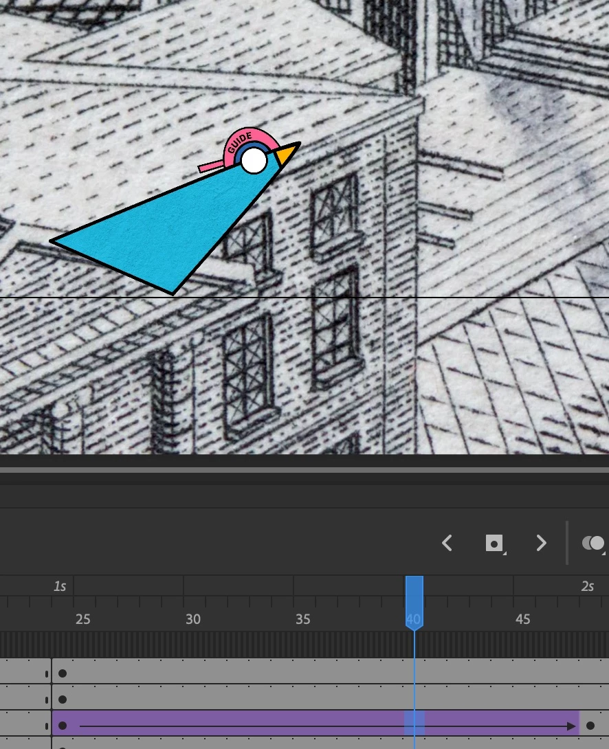
Task: Click the horizontal scrollbar below the stage
Action: pos(304,470)
